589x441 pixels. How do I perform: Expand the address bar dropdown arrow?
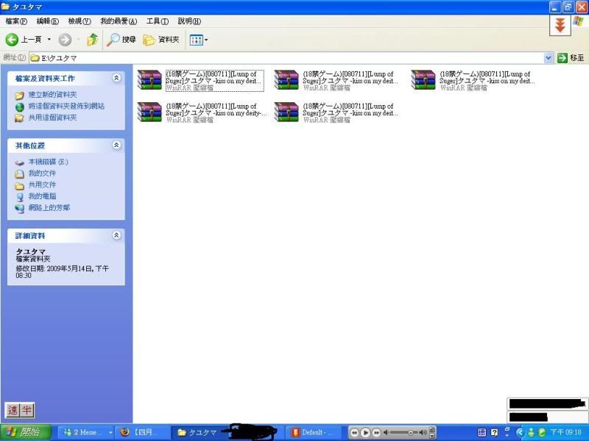coord(549,57)
